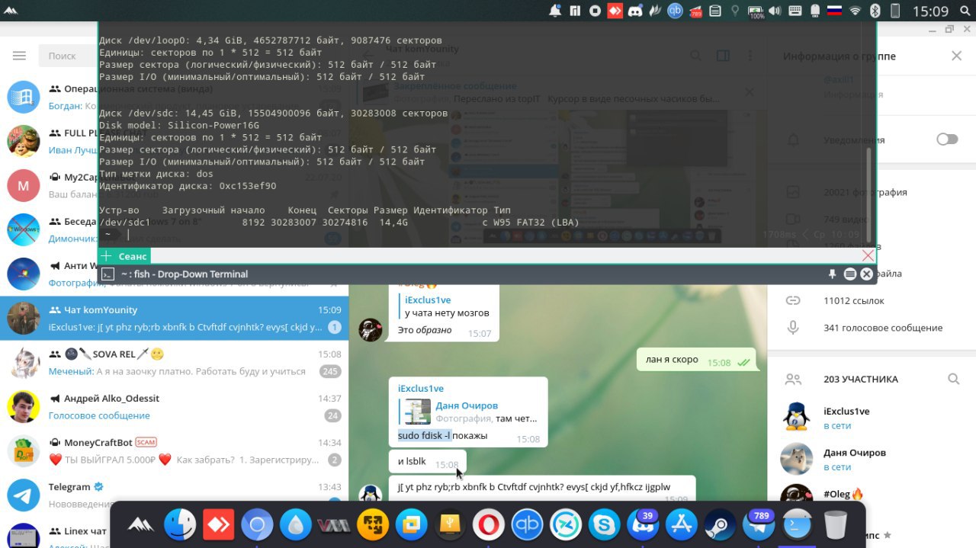Open the Trash in the dock
The width and height of the screenshot is (976, 548).
[x=836, y=524]
